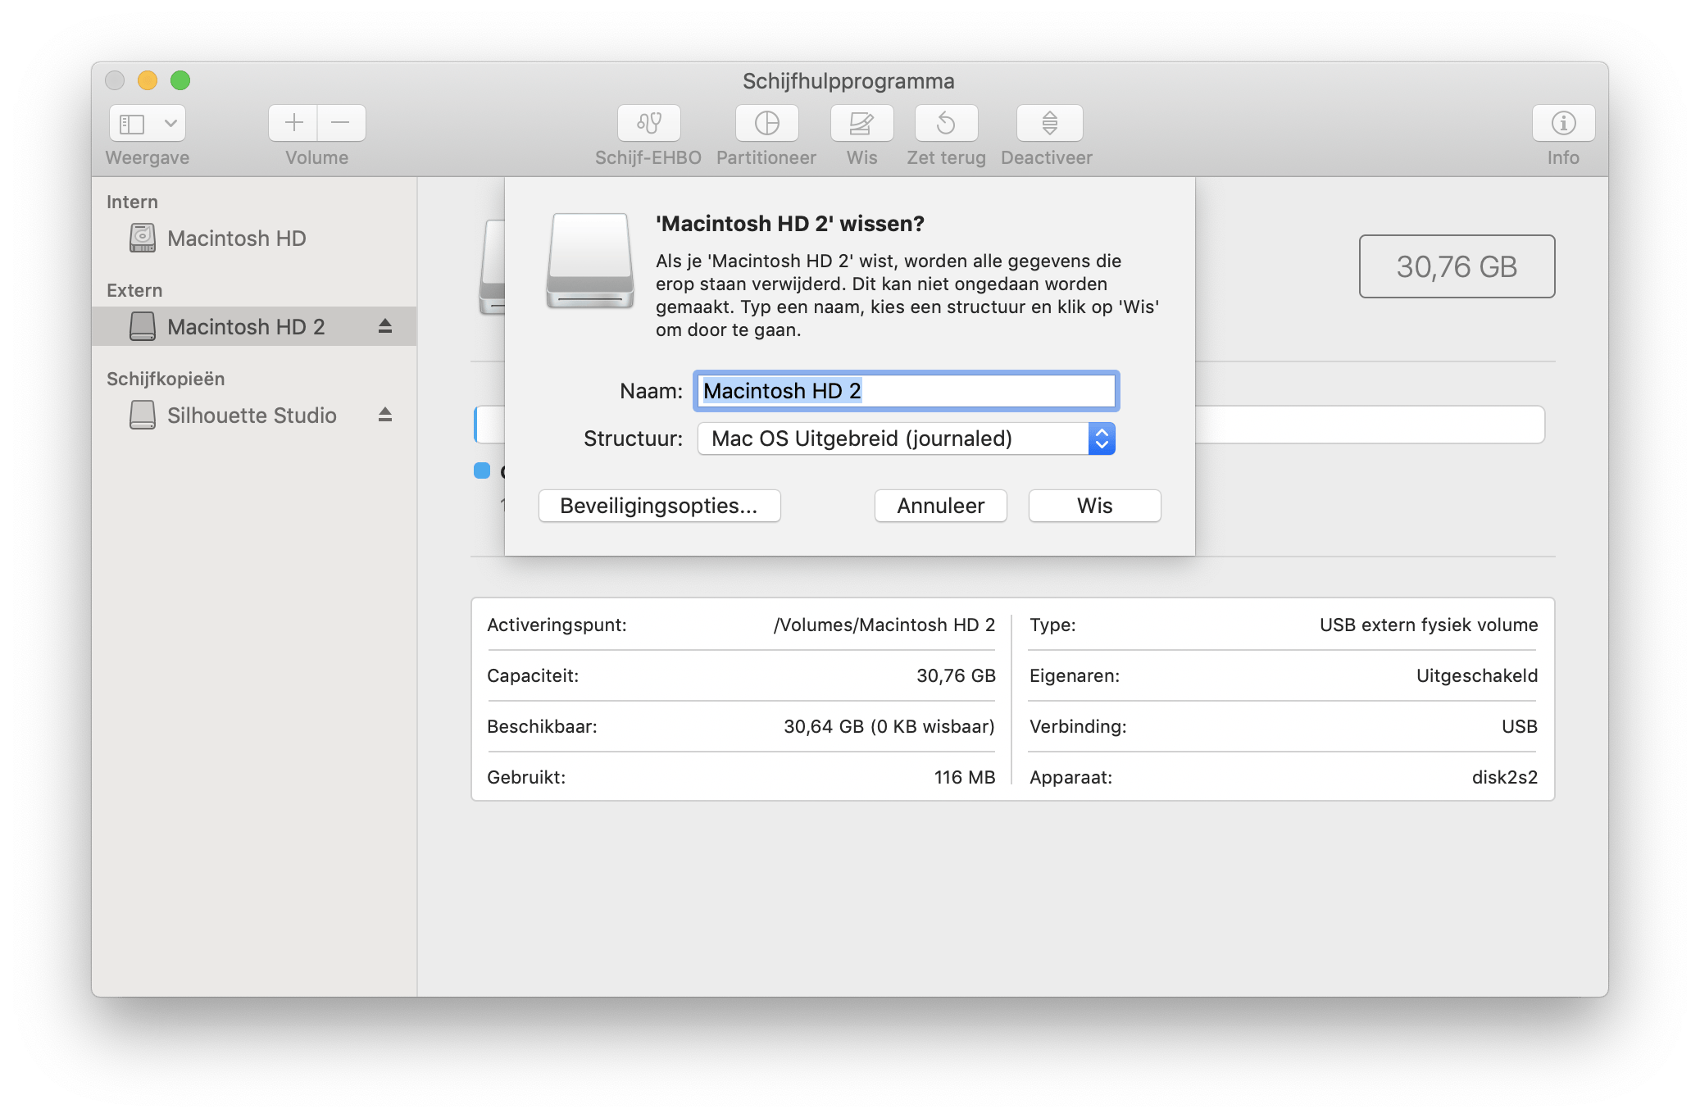Open Beveiligingsopties security options

[659, 506]
